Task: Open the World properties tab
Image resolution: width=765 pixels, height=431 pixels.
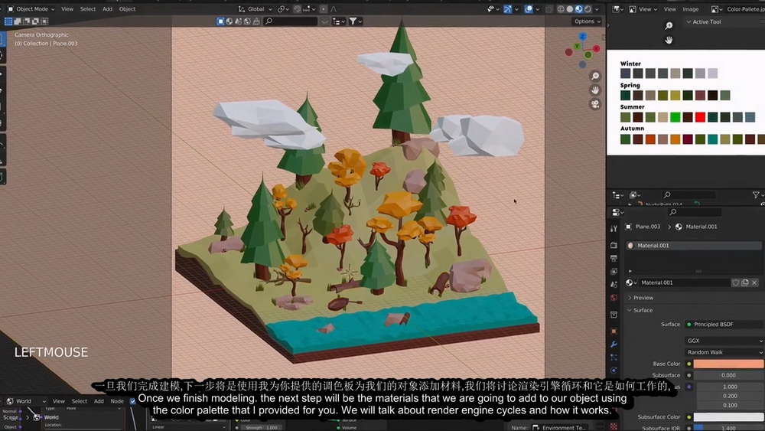Action: pyautogui.click(x=614, y=298)
